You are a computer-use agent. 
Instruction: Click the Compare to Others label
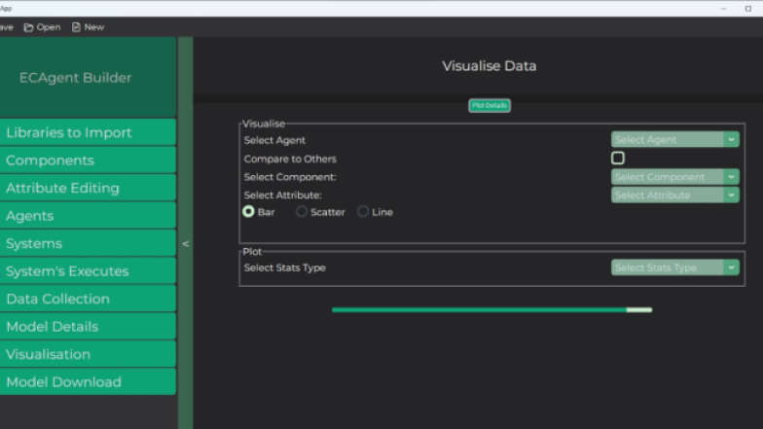(290, 160)
